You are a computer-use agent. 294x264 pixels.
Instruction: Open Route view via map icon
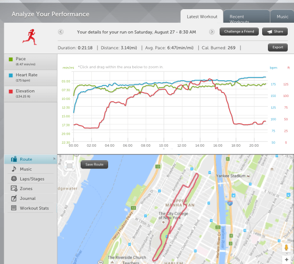coord(13,159)
